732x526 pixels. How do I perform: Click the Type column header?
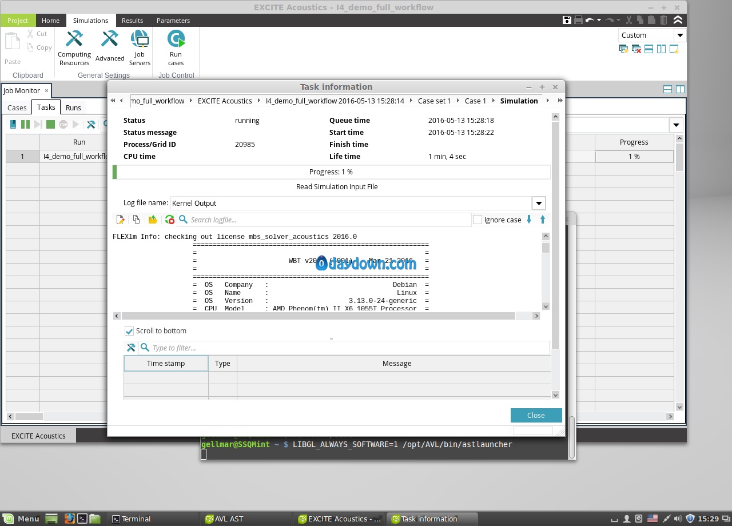coord(222,363)
